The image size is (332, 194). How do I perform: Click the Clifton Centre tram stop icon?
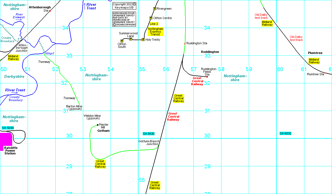(x=151, y=18)
